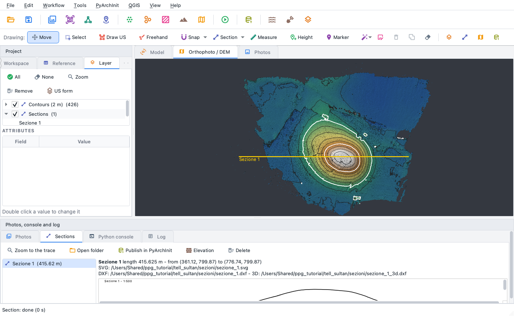Switch to the Python console tab
514x316 pixels.
coord(112,237)
